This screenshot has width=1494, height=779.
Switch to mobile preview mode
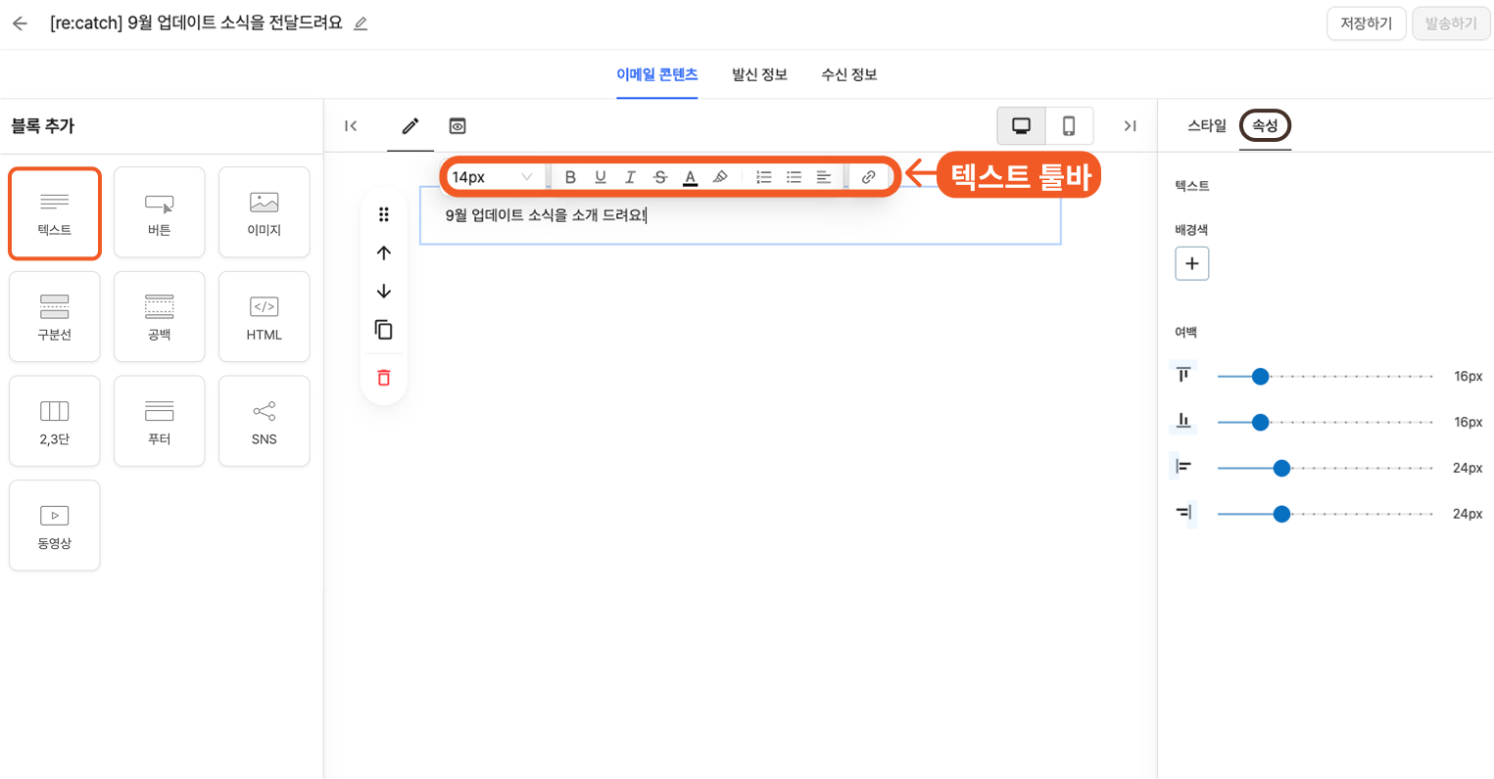pyautogui.click(x=1069, y=126)
